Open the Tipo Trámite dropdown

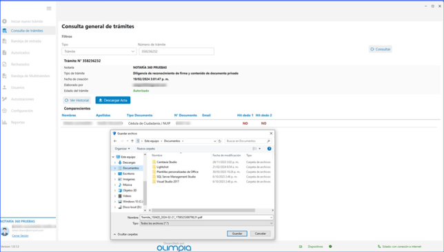99,52
